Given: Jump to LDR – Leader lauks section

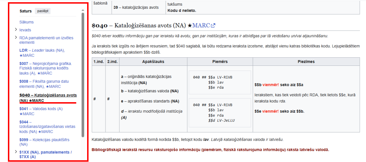Looking at the screenshot, I should (x=42, y=53).
